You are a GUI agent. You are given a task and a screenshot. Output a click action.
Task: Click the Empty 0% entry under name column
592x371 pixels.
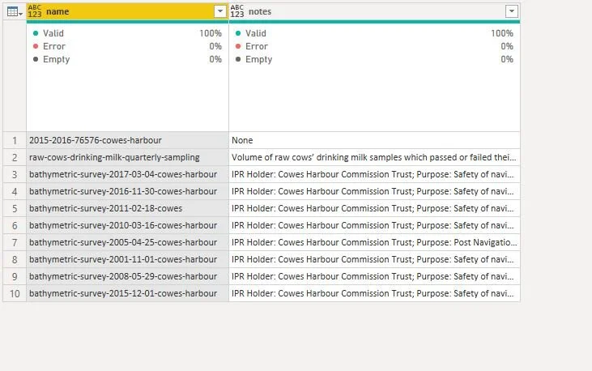(x=127, y=59)
